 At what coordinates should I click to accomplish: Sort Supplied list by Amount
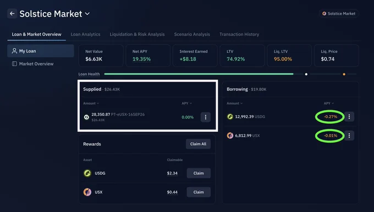point(91,104)
